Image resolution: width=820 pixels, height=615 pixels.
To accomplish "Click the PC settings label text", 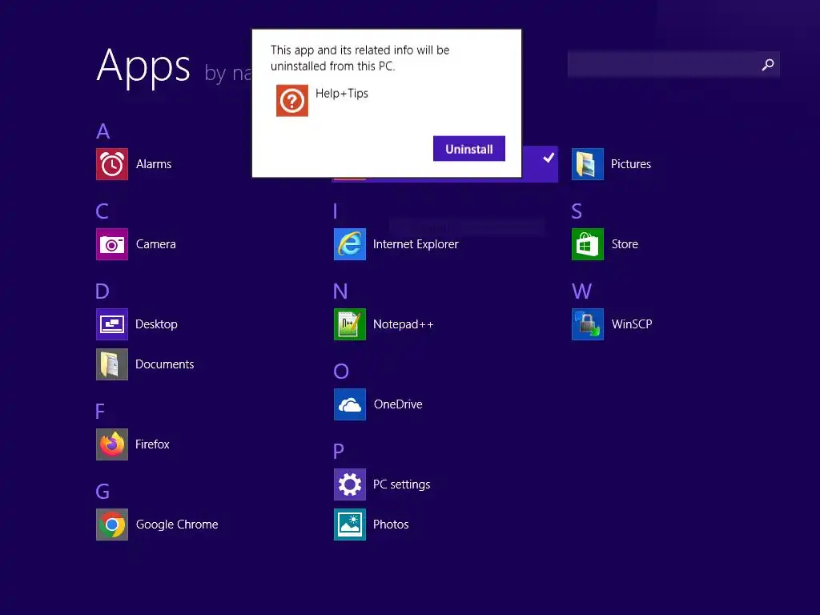I will pos(402,484).
